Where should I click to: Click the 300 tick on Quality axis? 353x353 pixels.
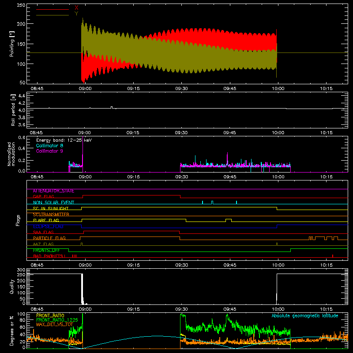click(x=21, y=270)
